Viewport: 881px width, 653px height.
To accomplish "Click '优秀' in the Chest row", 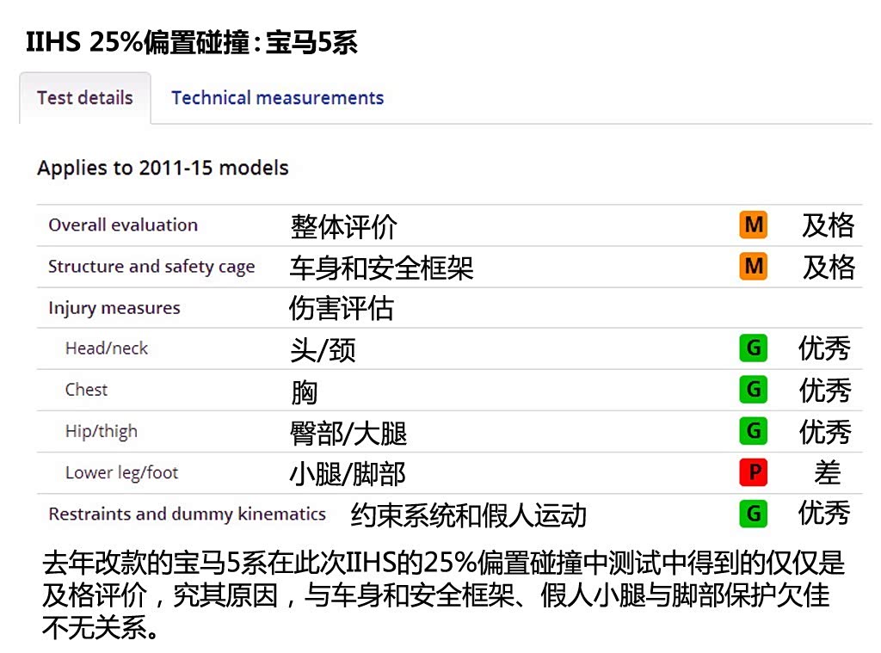I will (825, 390).
